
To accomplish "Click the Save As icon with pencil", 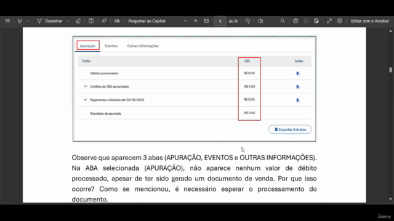I will 316,21.
